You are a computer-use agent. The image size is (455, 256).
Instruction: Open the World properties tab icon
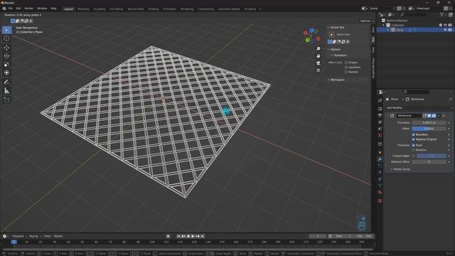[x=380, y=135]
